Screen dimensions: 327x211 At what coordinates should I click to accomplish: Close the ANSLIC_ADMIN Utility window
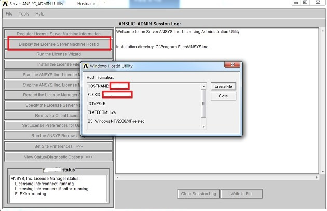[318, 3]
